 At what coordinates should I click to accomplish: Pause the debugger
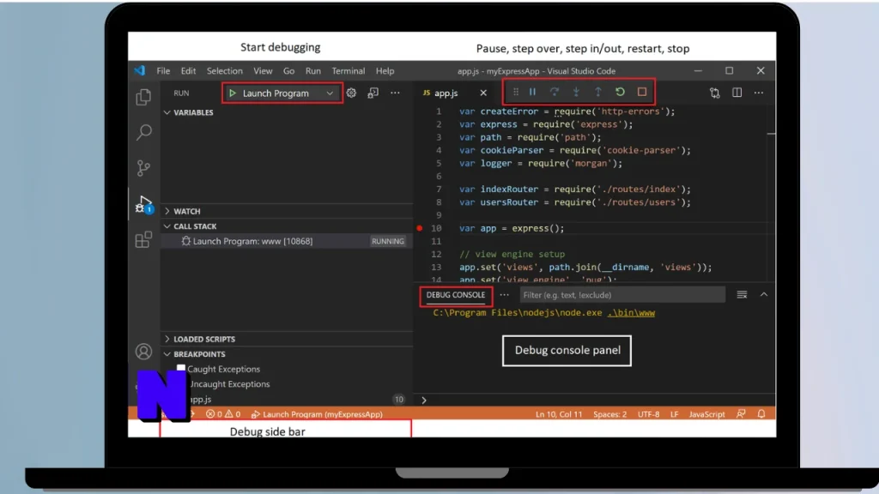(x=532, y=92)
